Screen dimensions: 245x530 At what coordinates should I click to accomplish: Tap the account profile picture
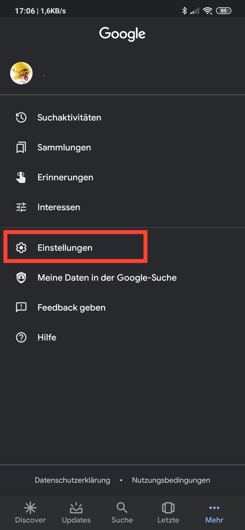tap(21, 73)
